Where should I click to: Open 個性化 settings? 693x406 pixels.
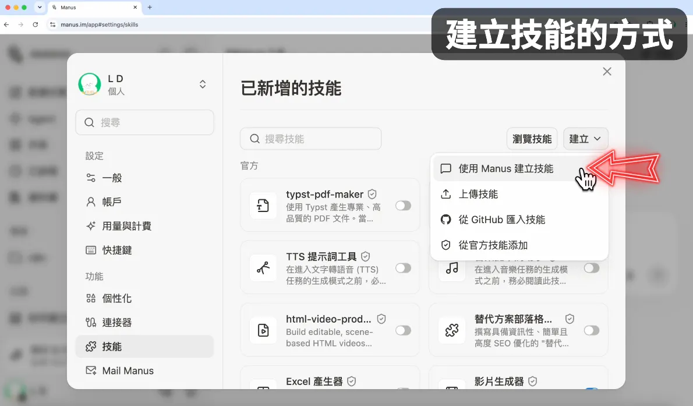144,298
